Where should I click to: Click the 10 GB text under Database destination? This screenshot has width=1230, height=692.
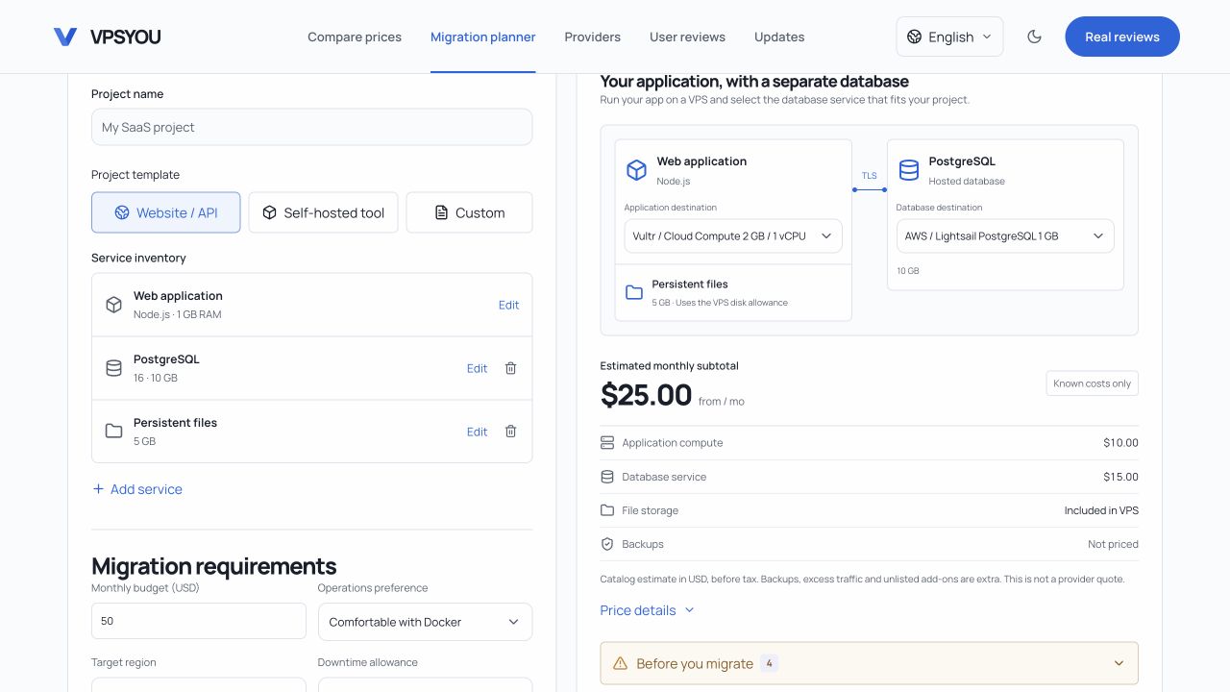point(908,271)
